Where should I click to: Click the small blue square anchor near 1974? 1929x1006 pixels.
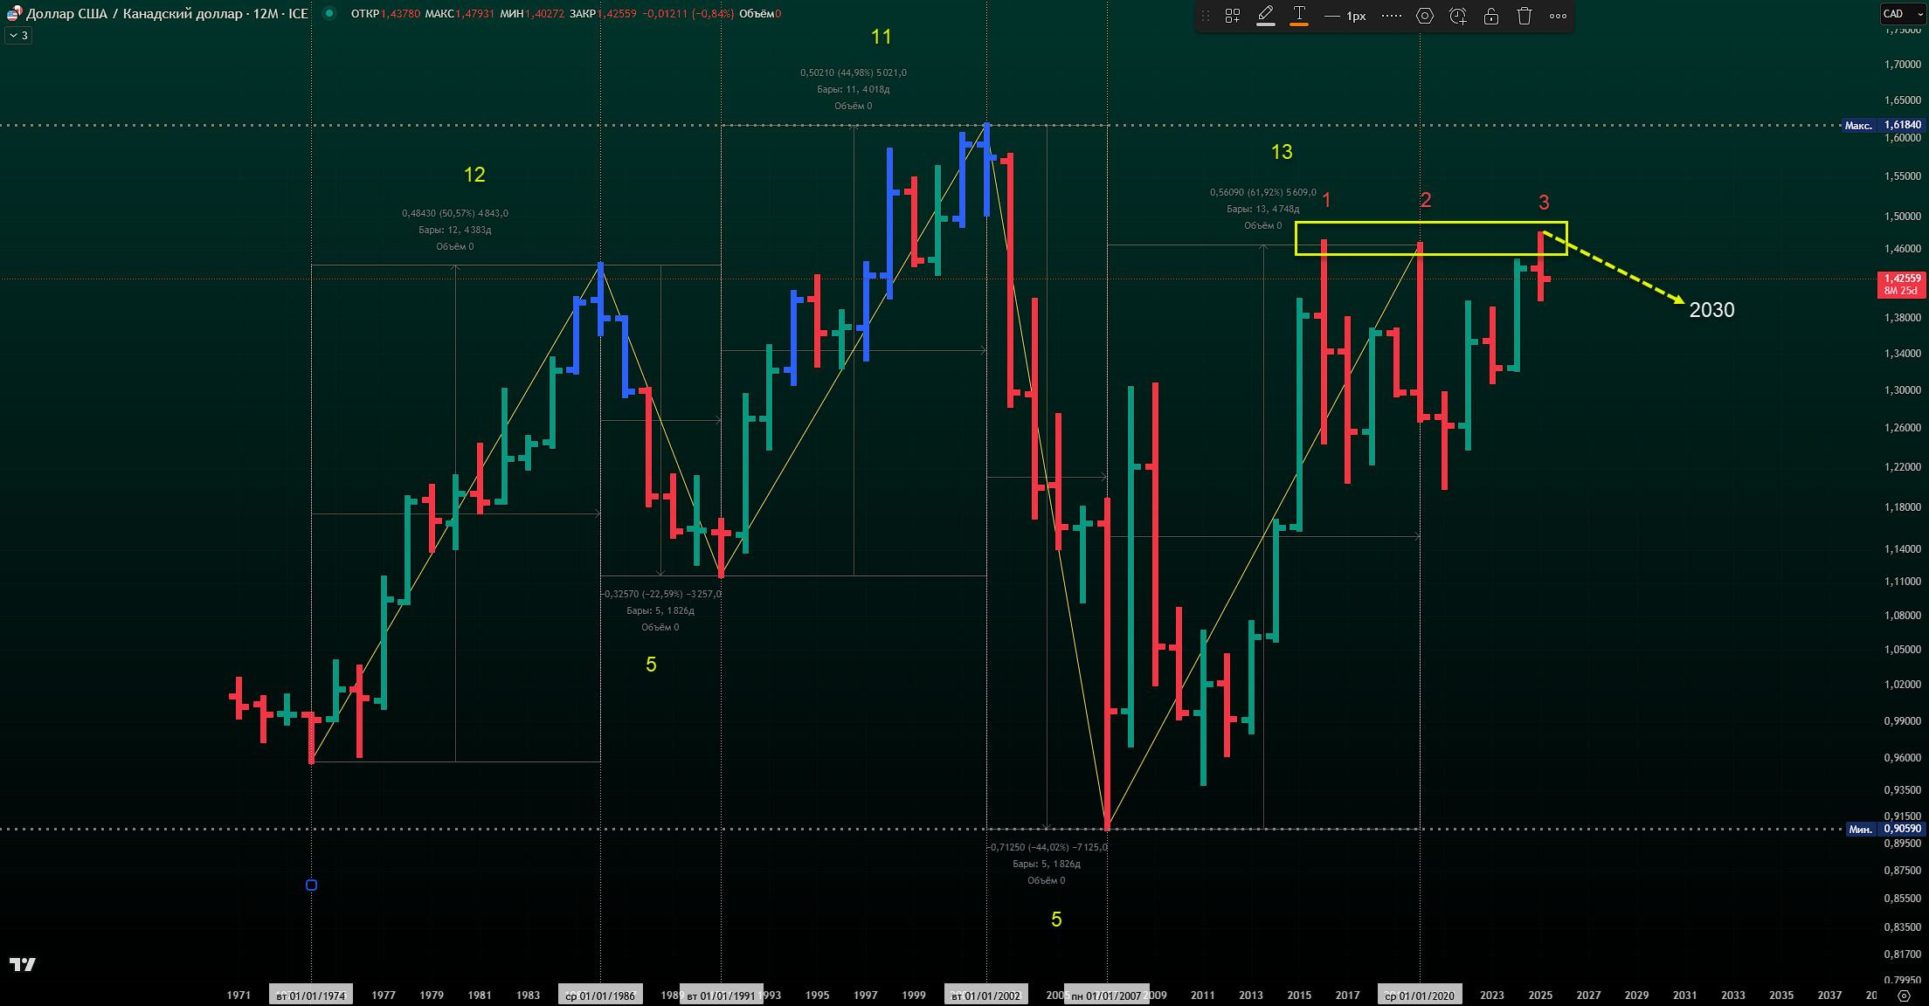(311, 885)
